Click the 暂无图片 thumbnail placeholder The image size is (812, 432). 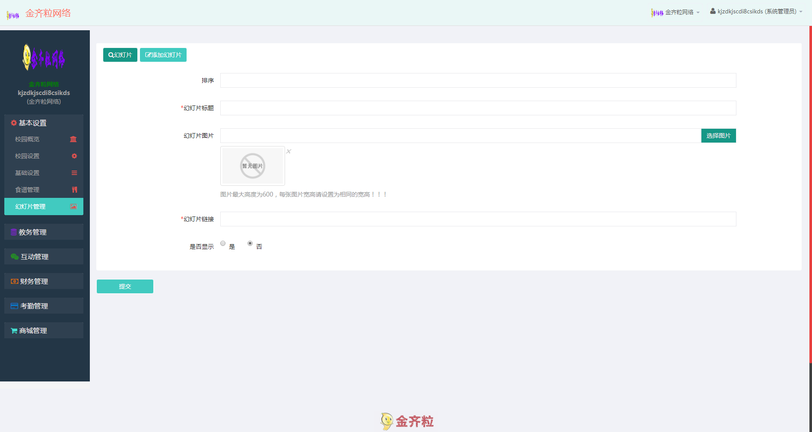[253, 166]
